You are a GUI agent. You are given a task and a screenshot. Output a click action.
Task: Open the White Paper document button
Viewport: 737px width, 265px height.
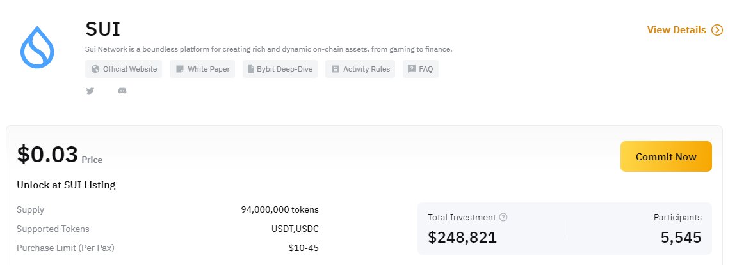click(x=202, y=69)
